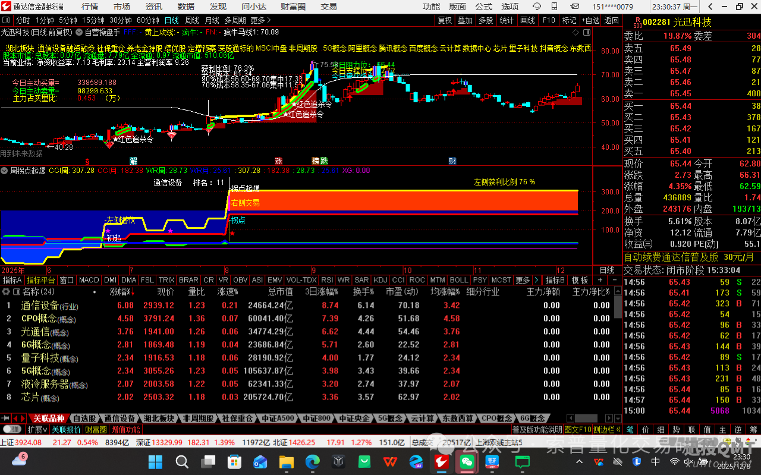Open the 扩展 dropdown in bottom bar
Viewport: 761px width, 475px height.
pos(37,429)
